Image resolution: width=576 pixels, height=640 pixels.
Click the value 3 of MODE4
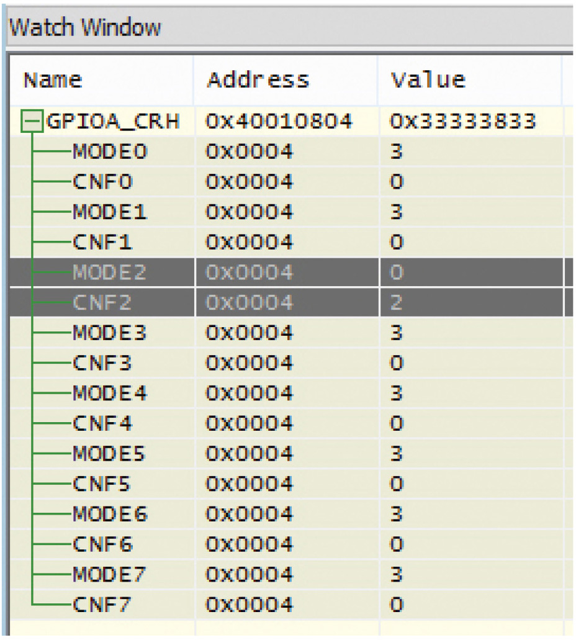click(x=397, y=393)
